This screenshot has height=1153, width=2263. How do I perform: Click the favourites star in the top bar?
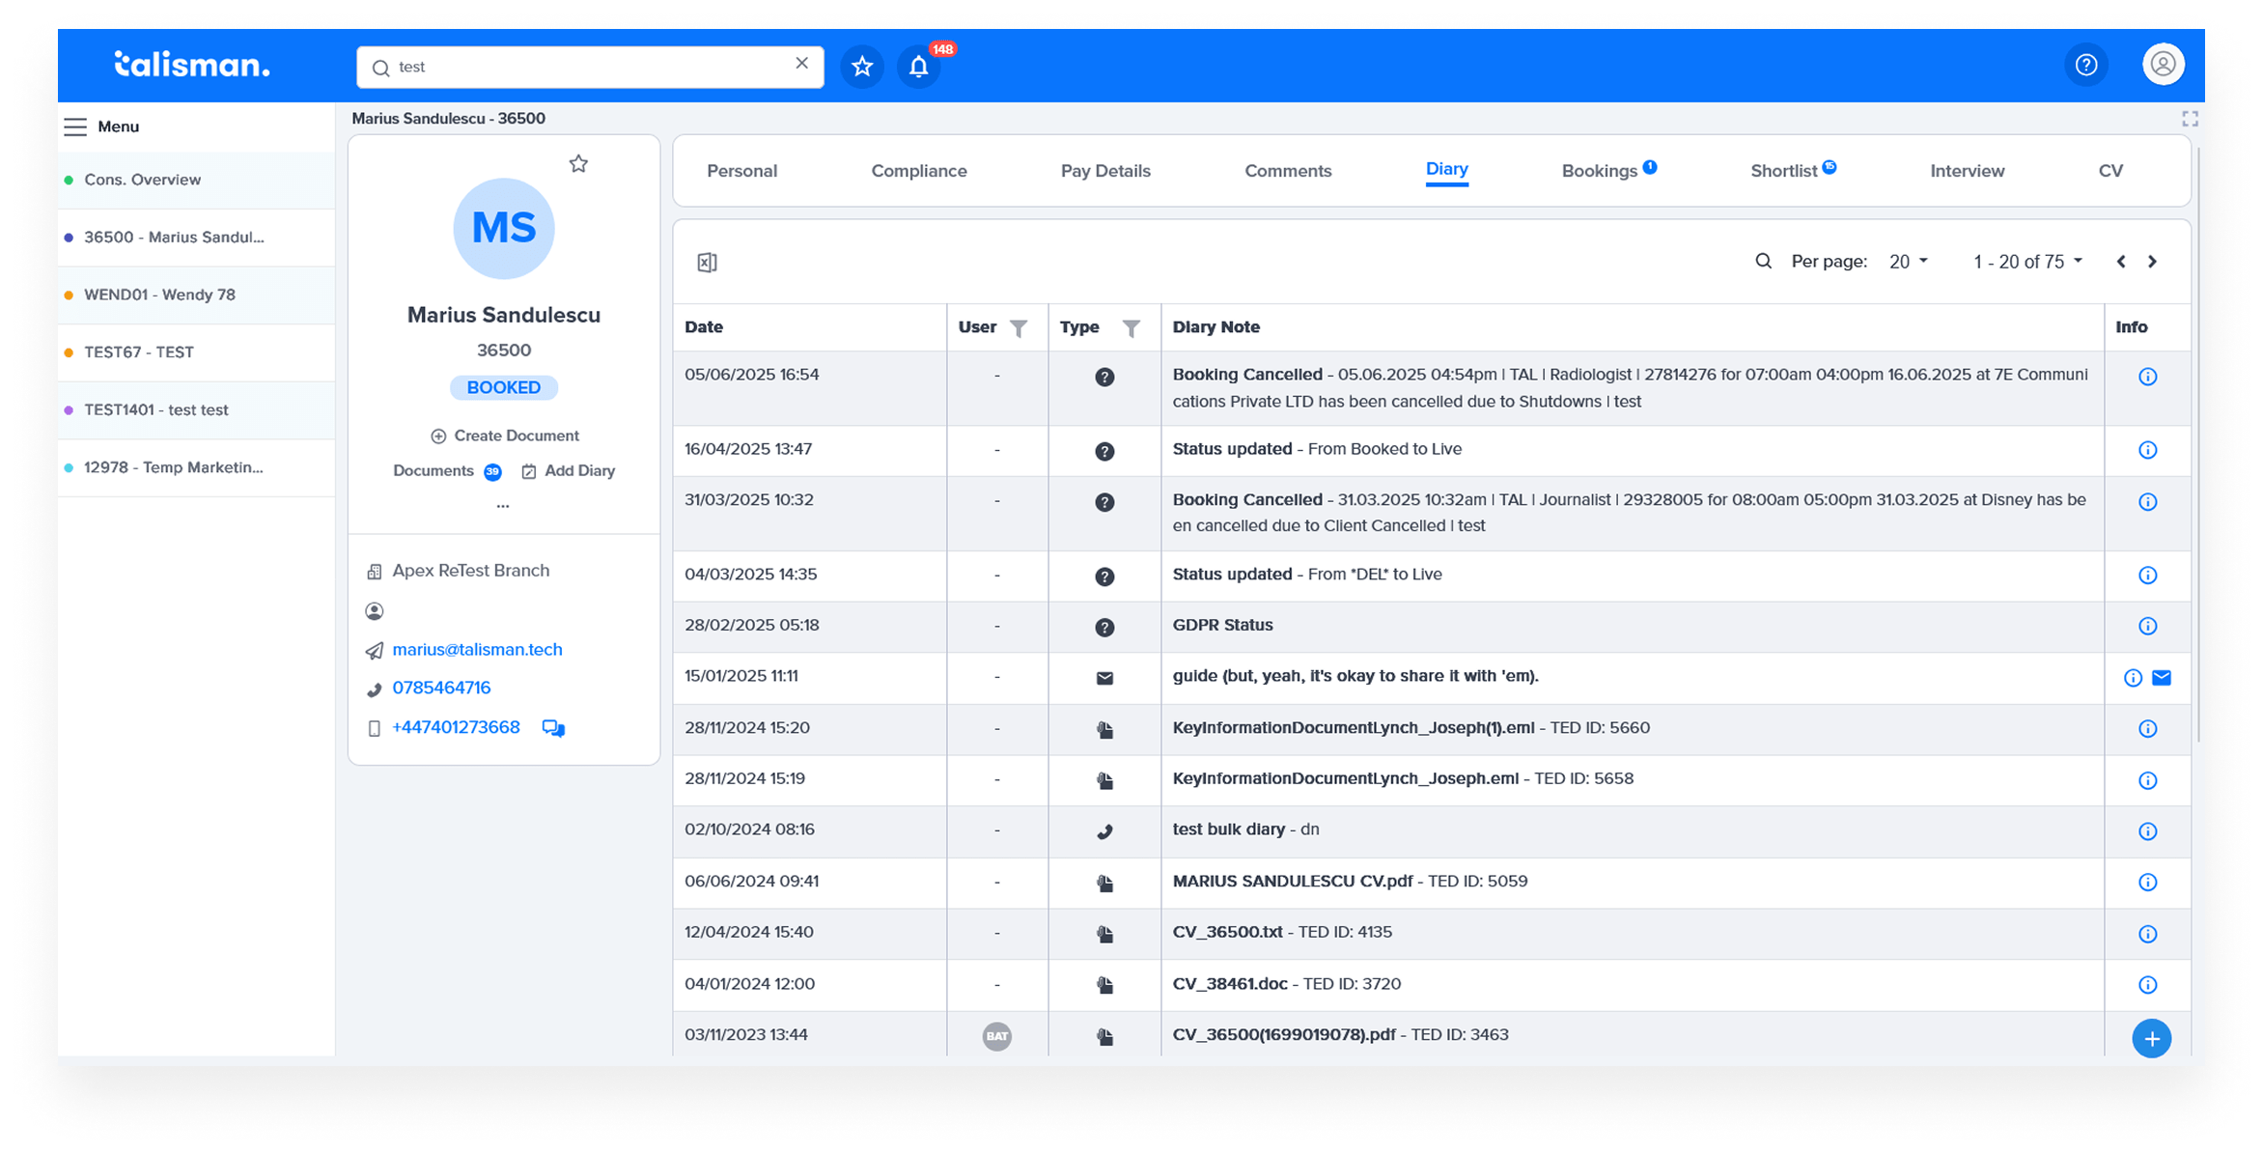[x=862, y=67]
